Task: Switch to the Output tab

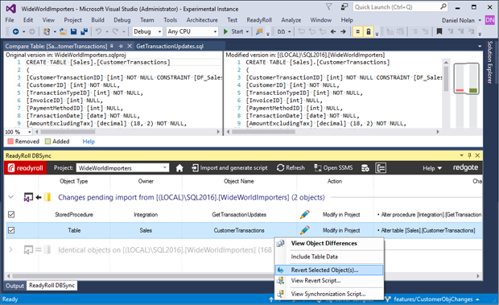Action: coord(14,286)
